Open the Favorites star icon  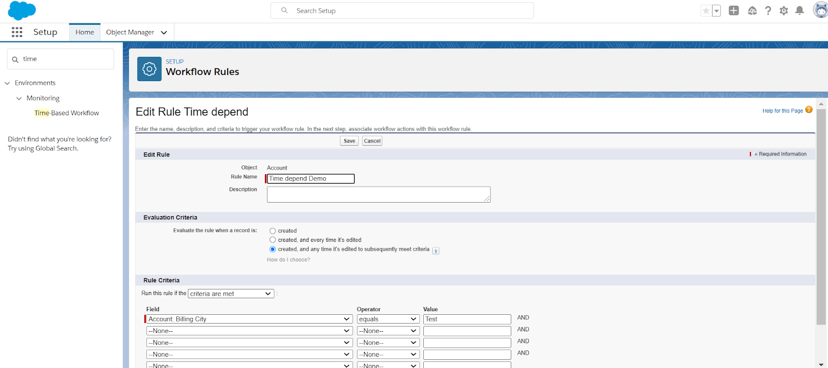[x=706, y=11]
